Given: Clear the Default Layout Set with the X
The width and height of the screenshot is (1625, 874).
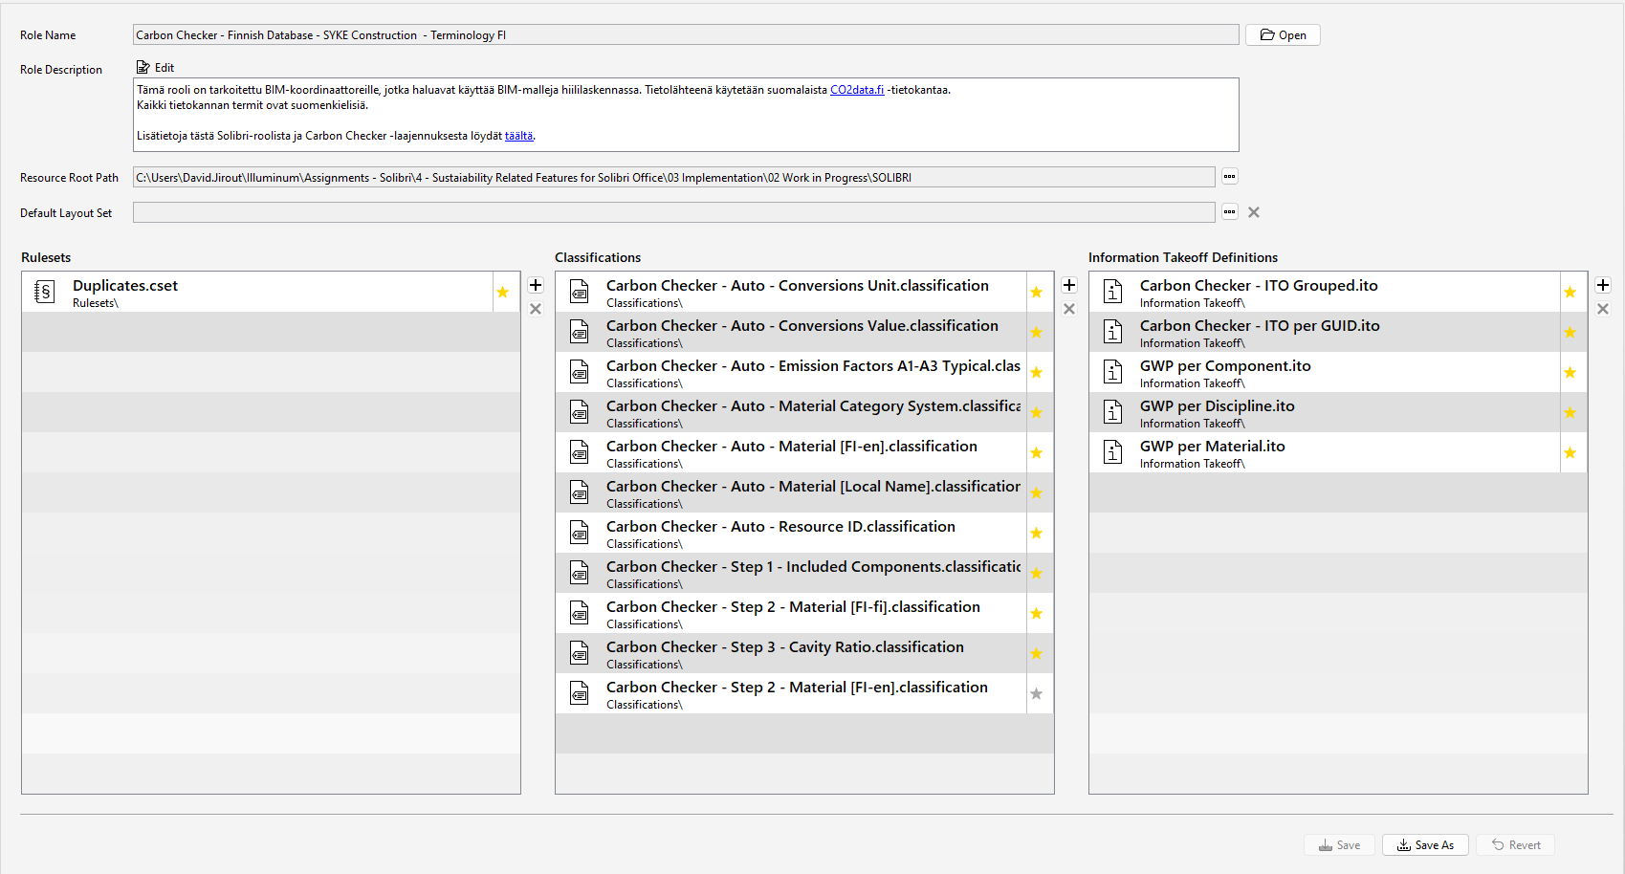Looking at the screenshot, I should click(1254, 212).
